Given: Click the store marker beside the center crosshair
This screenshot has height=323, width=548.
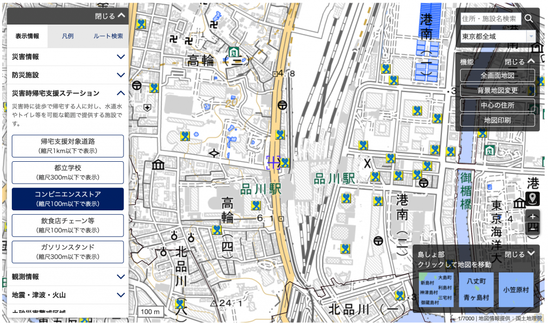Looking at the screenshot, I should tap(285, 162).
